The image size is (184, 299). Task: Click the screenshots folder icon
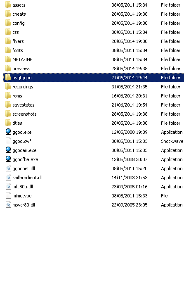(x=8, y=114)
